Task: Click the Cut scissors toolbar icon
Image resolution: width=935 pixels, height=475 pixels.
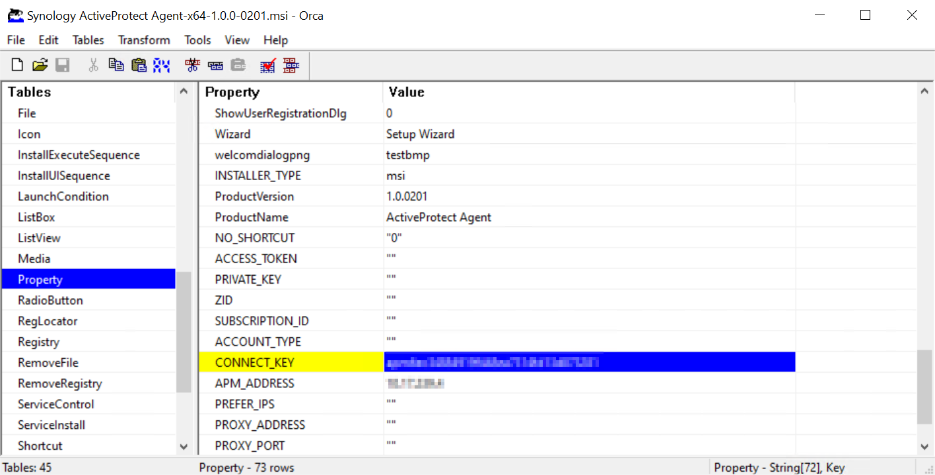Action: coord(93,65)
